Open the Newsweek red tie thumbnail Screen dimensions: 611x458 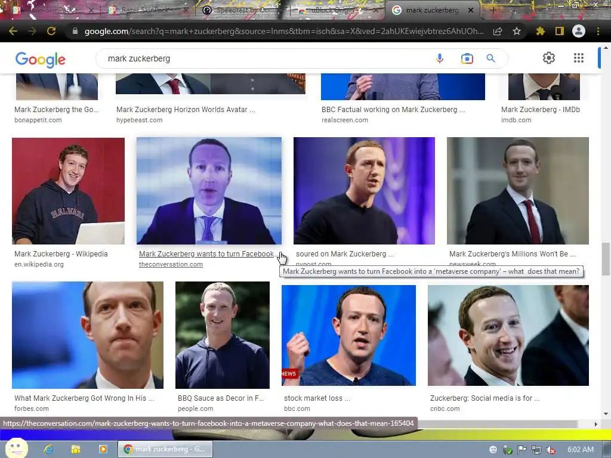point(518,191)
